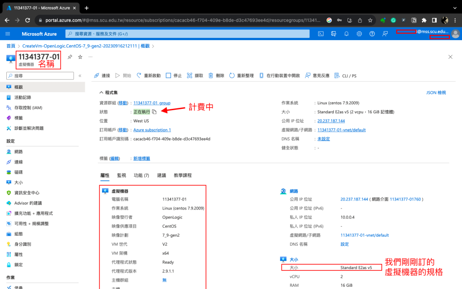Open Azure subscription 1 link
The height and width of the screenshot is (289, 462).
pos(152,130)
